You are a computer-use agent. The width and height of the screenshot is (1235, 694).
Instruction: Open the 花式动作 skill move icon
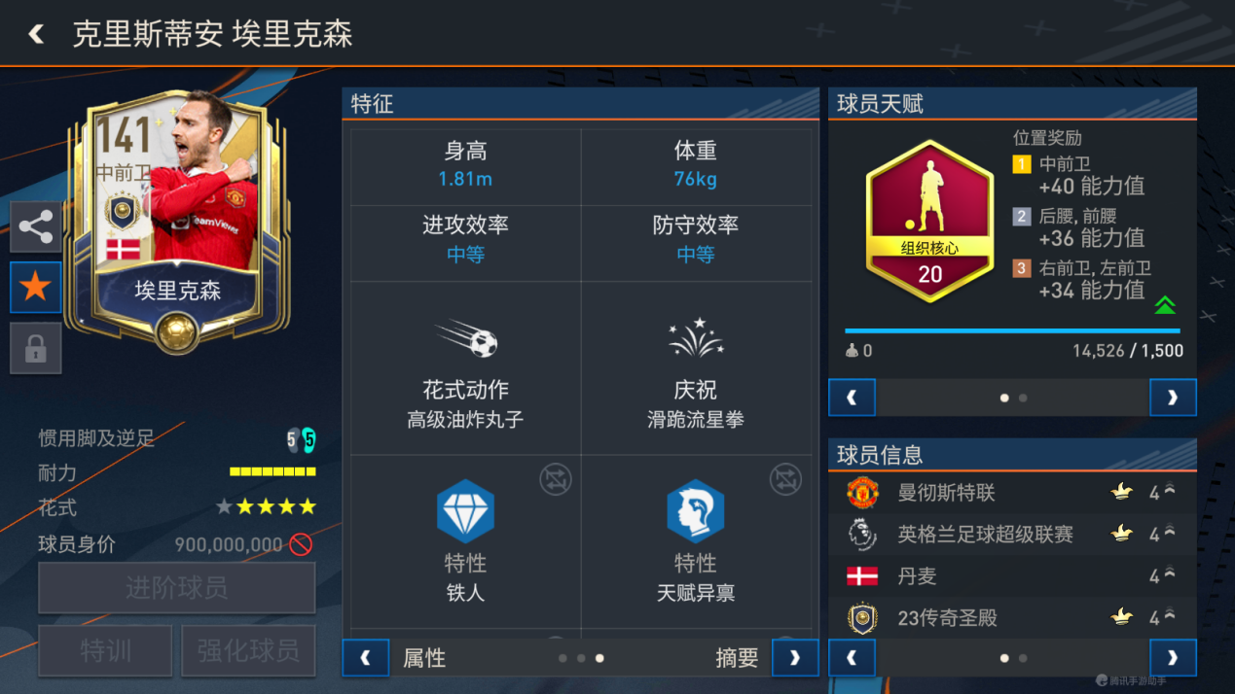click(466, 339)
